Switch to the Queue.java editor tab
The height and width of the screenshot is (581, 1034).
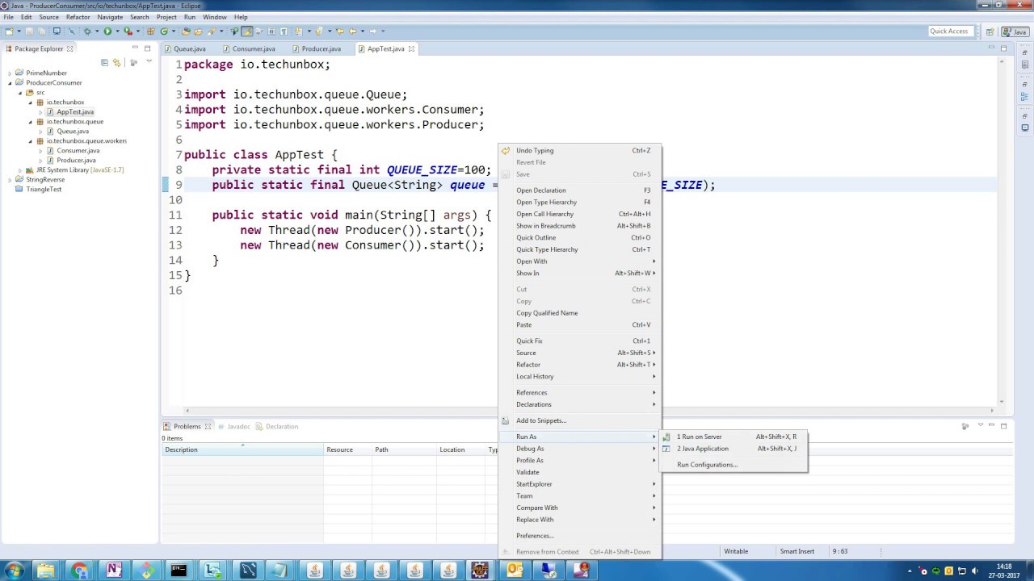click(x=190, y=48)
